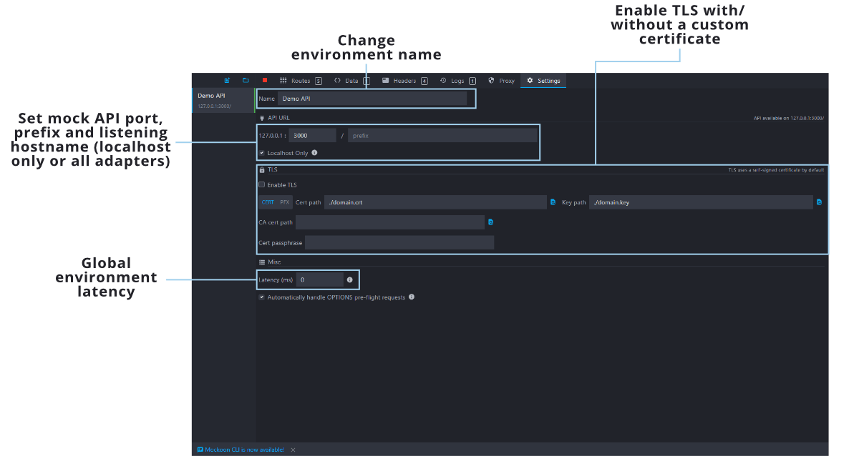
Task: Close the Mockoon CLI notification
Action: (x=293, y=450)
